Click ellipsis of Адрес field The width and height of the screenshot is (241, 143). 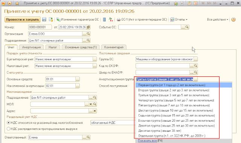click(x=91, y=111)
